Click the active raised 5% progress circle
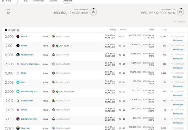 [x=93, y=12]
